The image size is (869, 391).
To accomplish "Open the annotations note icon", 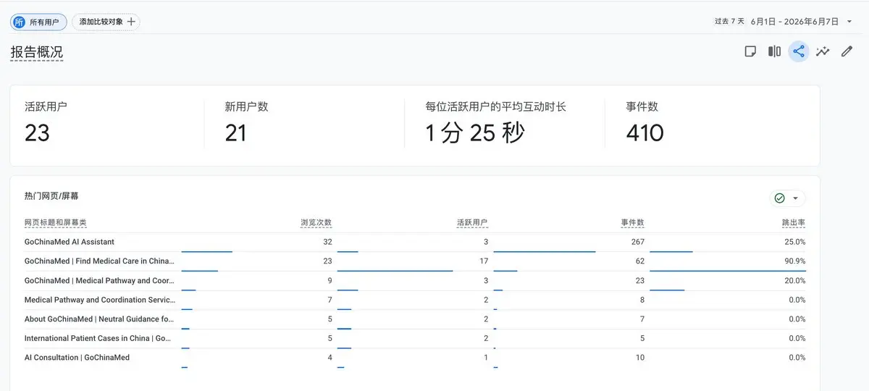I will tap(751, 51).
